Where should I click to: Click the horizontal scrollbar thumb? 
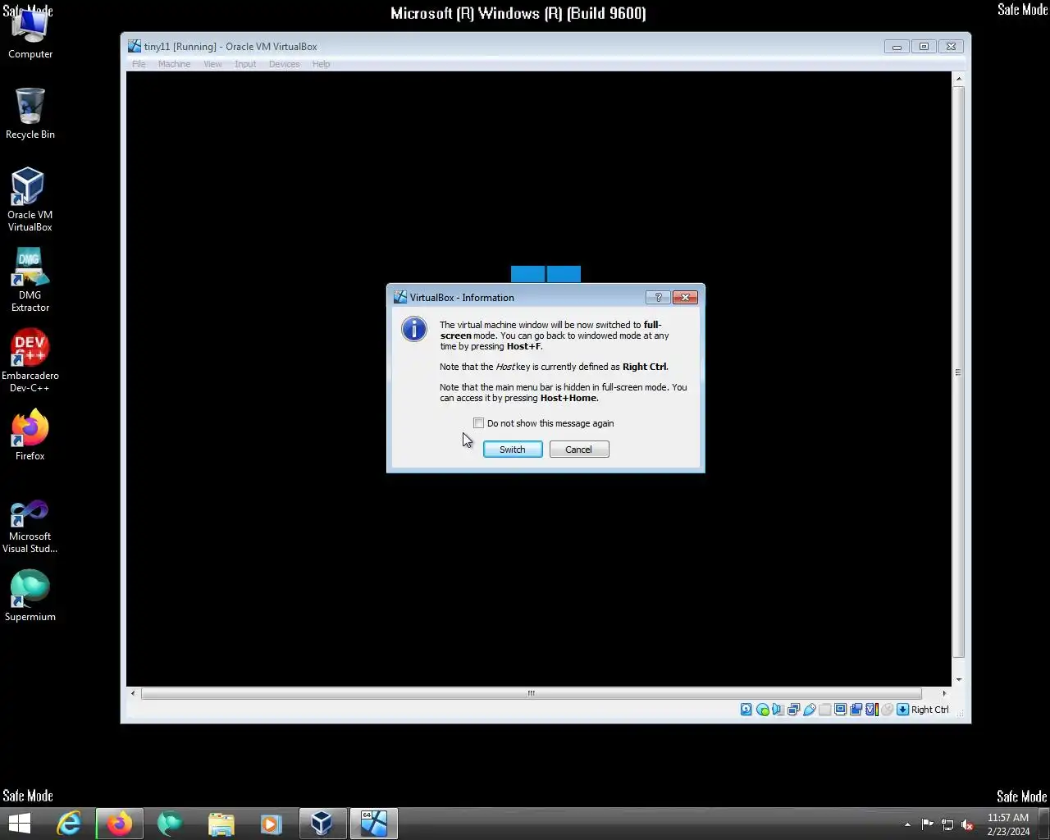(x=532, y=693)
